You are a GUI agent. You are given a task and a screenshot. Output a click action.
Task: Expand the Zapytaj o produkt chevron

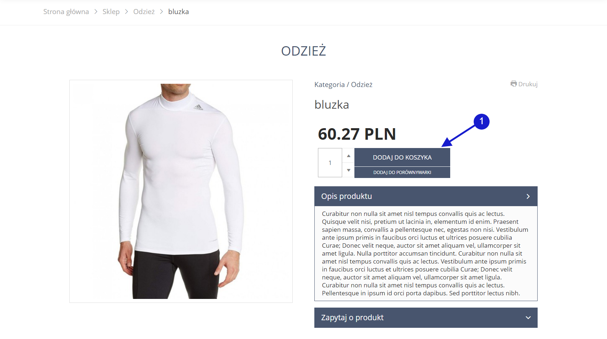(528, 318)
